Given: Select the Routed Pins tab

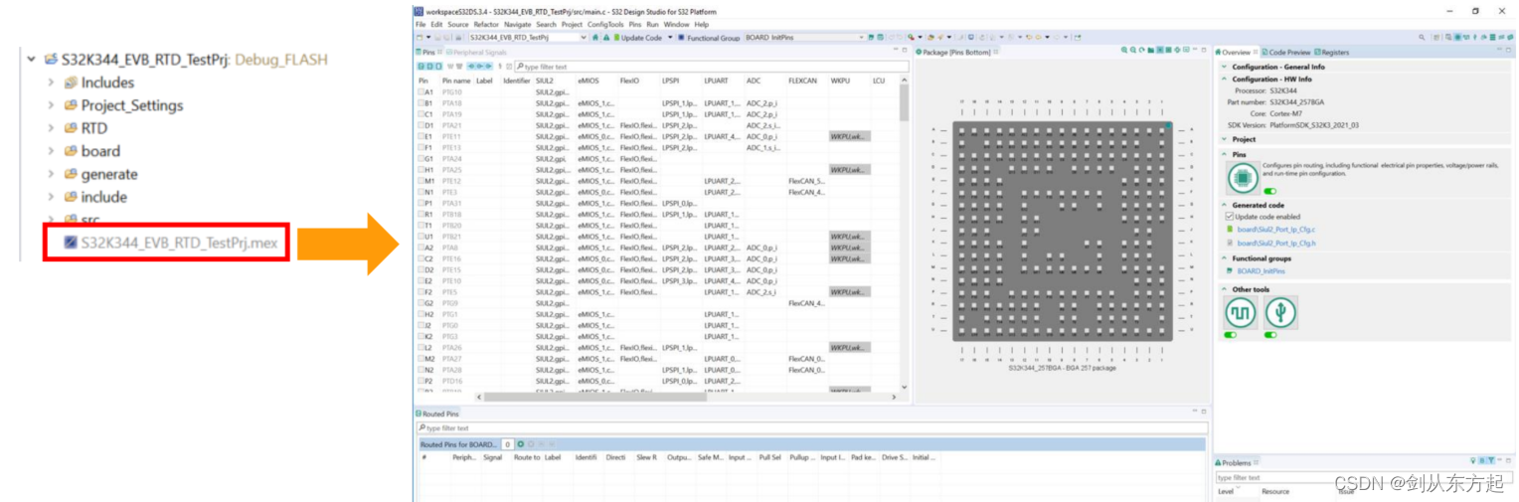Looking at the screenshot, I should coord(437,414).
